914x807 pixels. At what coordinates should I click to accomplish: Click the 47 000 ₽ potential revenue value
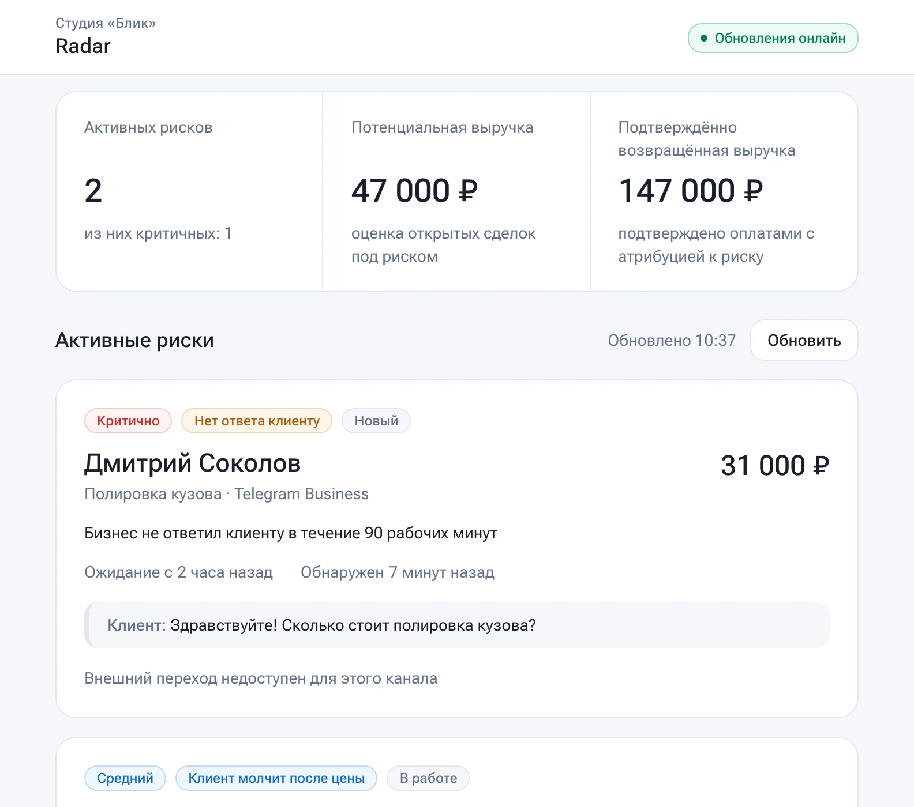(x=415, y=191)
